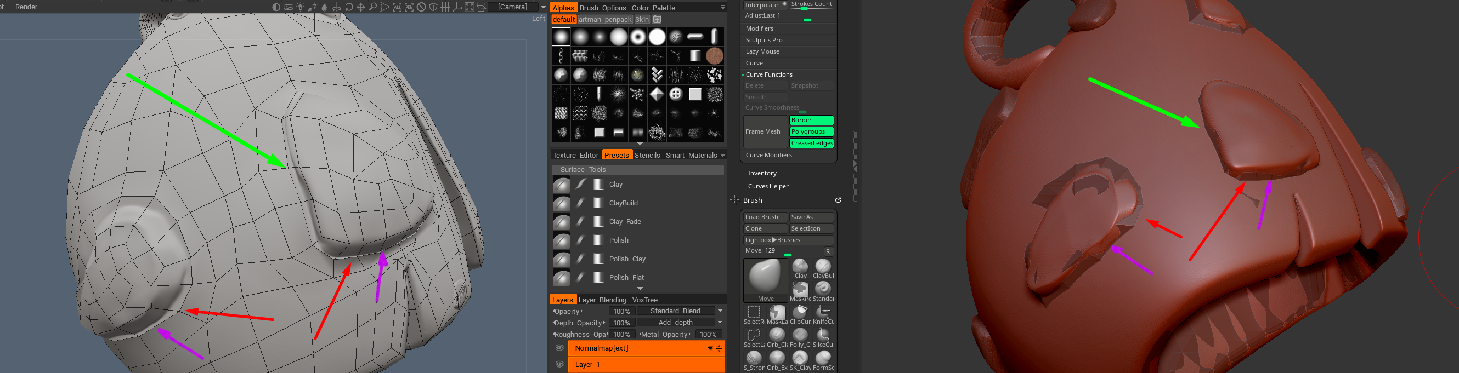Select the MaskPen brush icon
This screenshot has height=373, width=1459.
[x=800, y=291]
